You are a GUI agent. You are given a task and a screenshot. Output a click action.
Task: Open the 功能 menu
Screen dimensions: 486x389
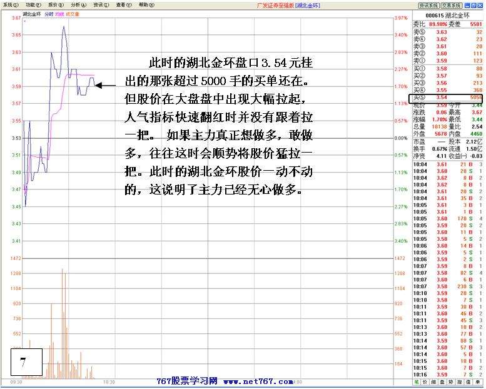[x=31, y=4]
